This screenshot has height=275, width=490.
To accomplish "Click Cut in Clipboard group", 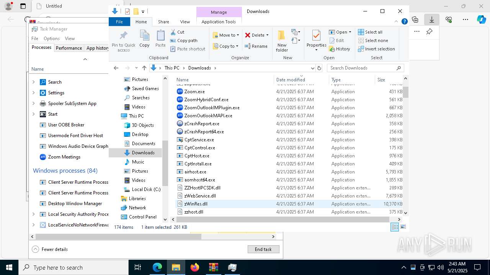I will 177,32.
